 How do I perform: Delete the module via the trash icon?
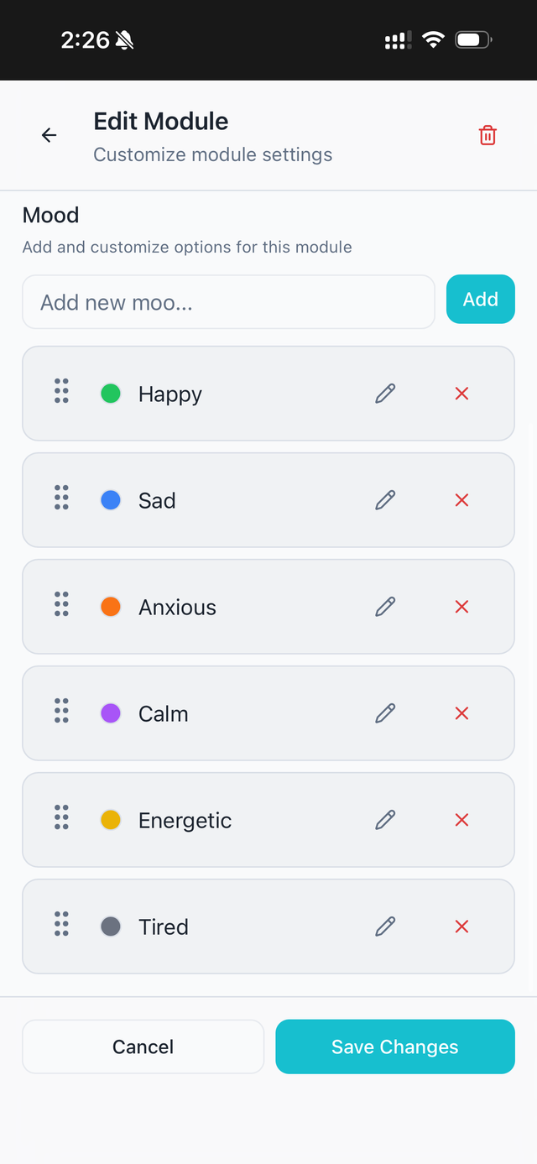tap(487, 134)
